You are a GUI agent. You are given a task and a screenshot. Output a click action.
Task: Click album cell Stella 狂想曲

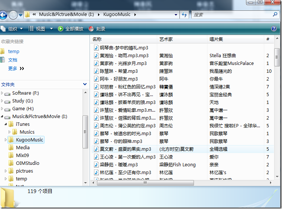223,56
